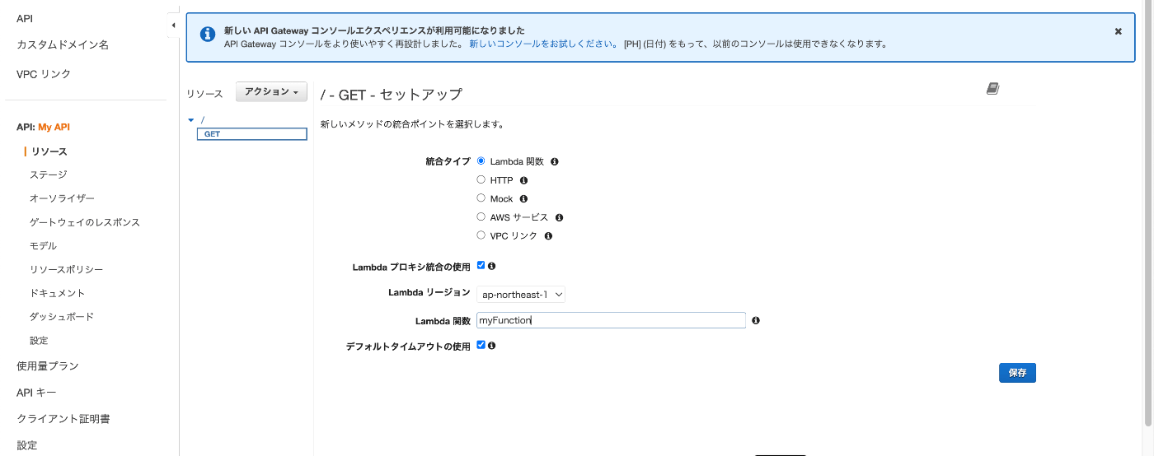Open the Lambda リージョン dropdown ap-northeast-1
Screen dimensions: 1154x456
coord(521,294)
